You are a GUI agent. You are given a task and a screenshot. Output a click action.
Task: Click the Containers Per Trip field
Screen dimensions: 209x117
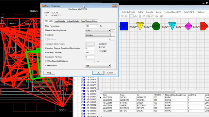[90, 57]
